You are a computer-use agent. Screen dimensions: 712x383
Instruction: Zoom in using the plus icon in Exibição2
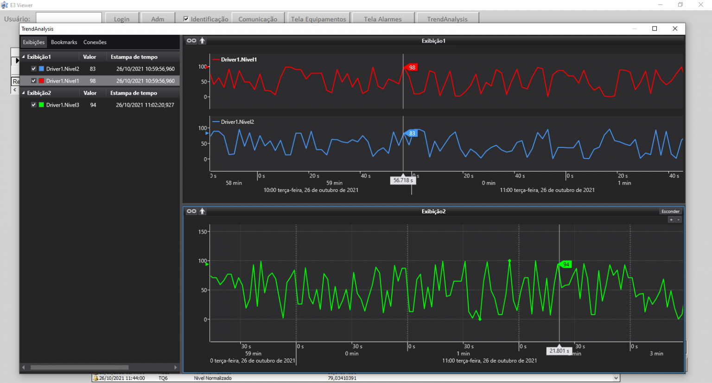(x=671, y=219)
